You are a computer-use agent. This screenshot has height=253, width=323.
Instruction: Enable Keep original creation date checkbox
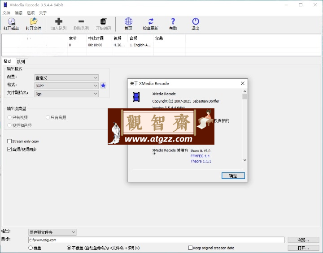tap(190, 248)
